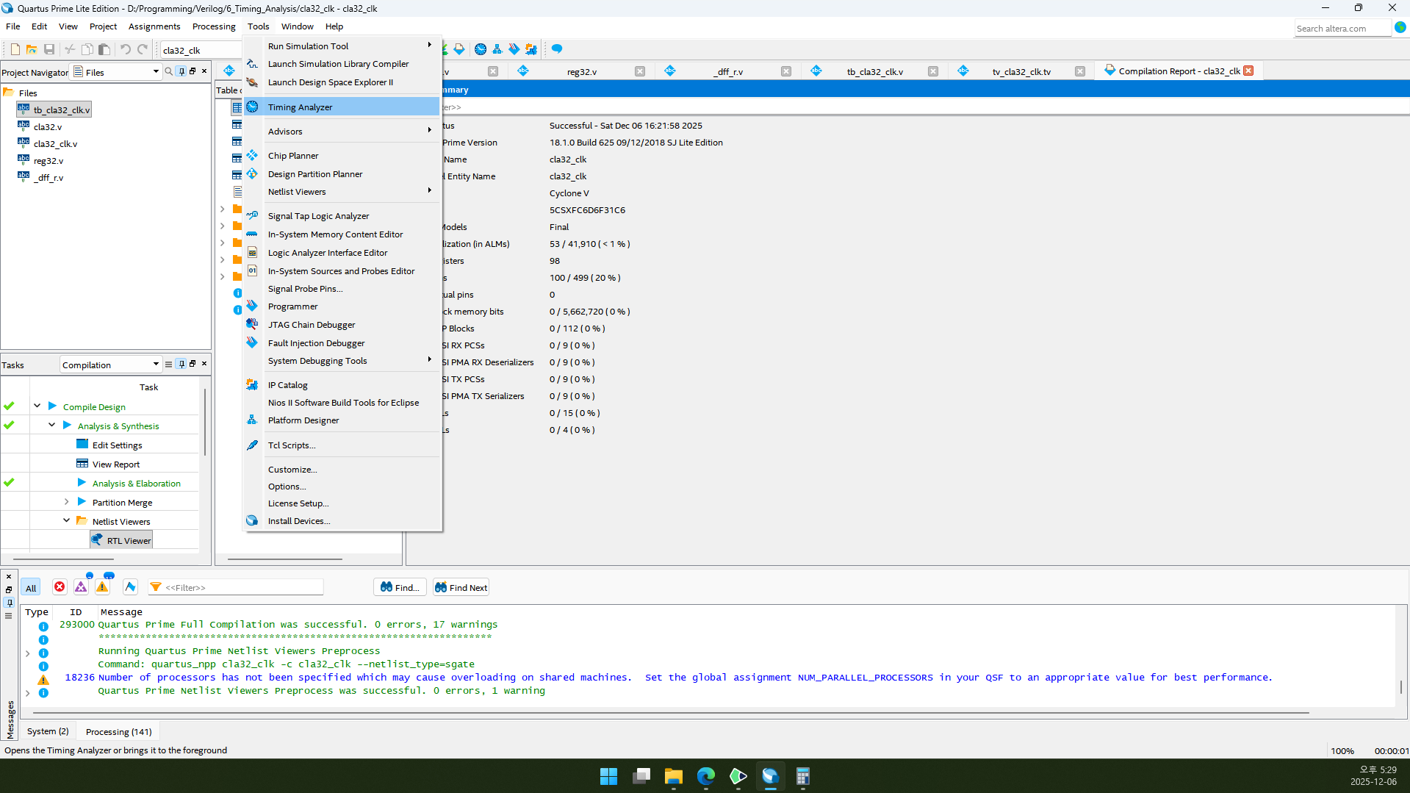This screenshot has width=1410, height=793.
Task: Expand the Partition Merge task
Action: (x=67, y=502)
